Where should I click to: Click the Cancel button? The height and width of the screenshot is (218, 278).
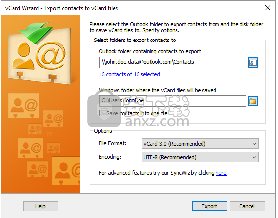click(x=247, y=206)
